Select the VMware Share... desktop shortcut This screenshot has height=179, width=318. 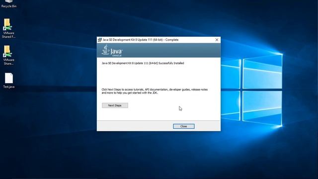[8, 55]
